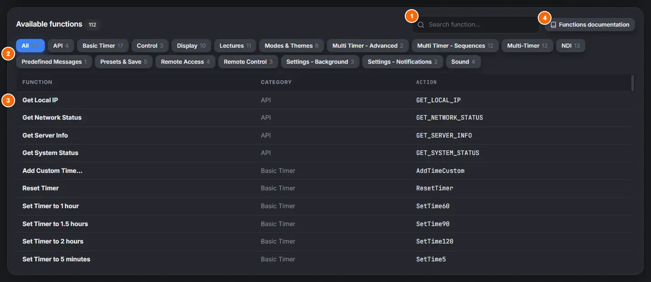The image size is (651, 282).
Task: Select the Display filter chip
Action: point(191,46)
